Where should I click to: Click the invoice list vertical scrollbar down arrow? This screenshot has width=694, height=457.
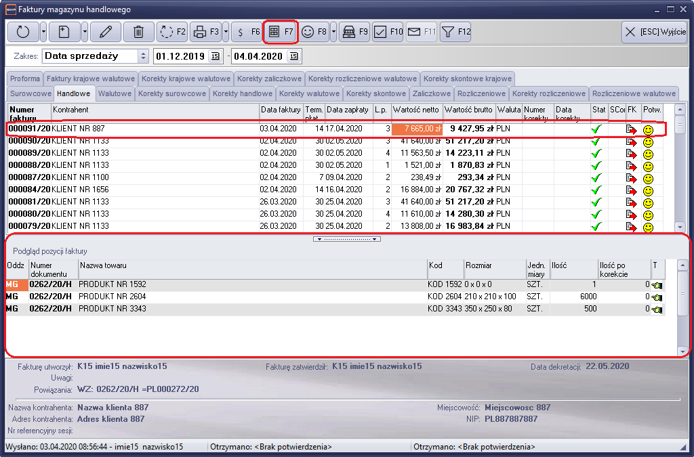point(680,227)
